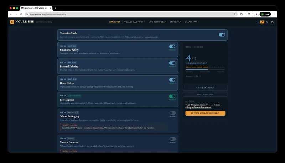The image size is (285, 163).
Task: Open browser extensions puzzle icon
Action: 242,14
